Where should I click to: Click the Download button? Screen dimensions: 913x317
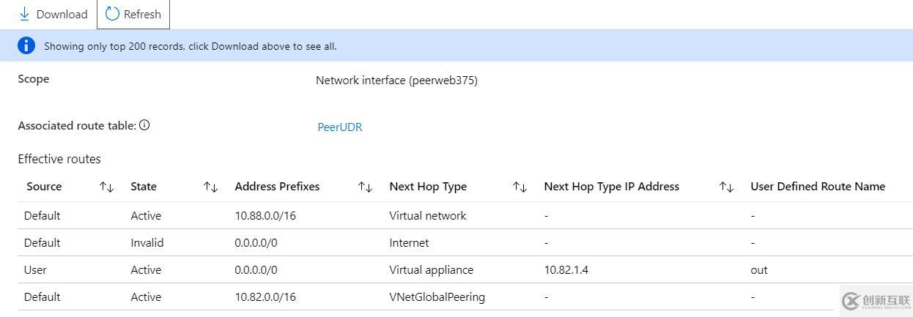tap(53, 14)
